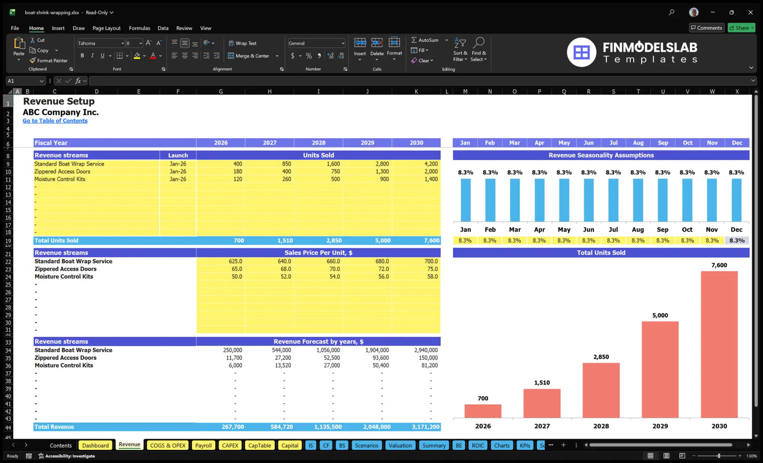Image resolution: width=763 pixels, height=463 pixels.
Task: Click the horizontal scrollbar
Action: [x=661, y=445]
